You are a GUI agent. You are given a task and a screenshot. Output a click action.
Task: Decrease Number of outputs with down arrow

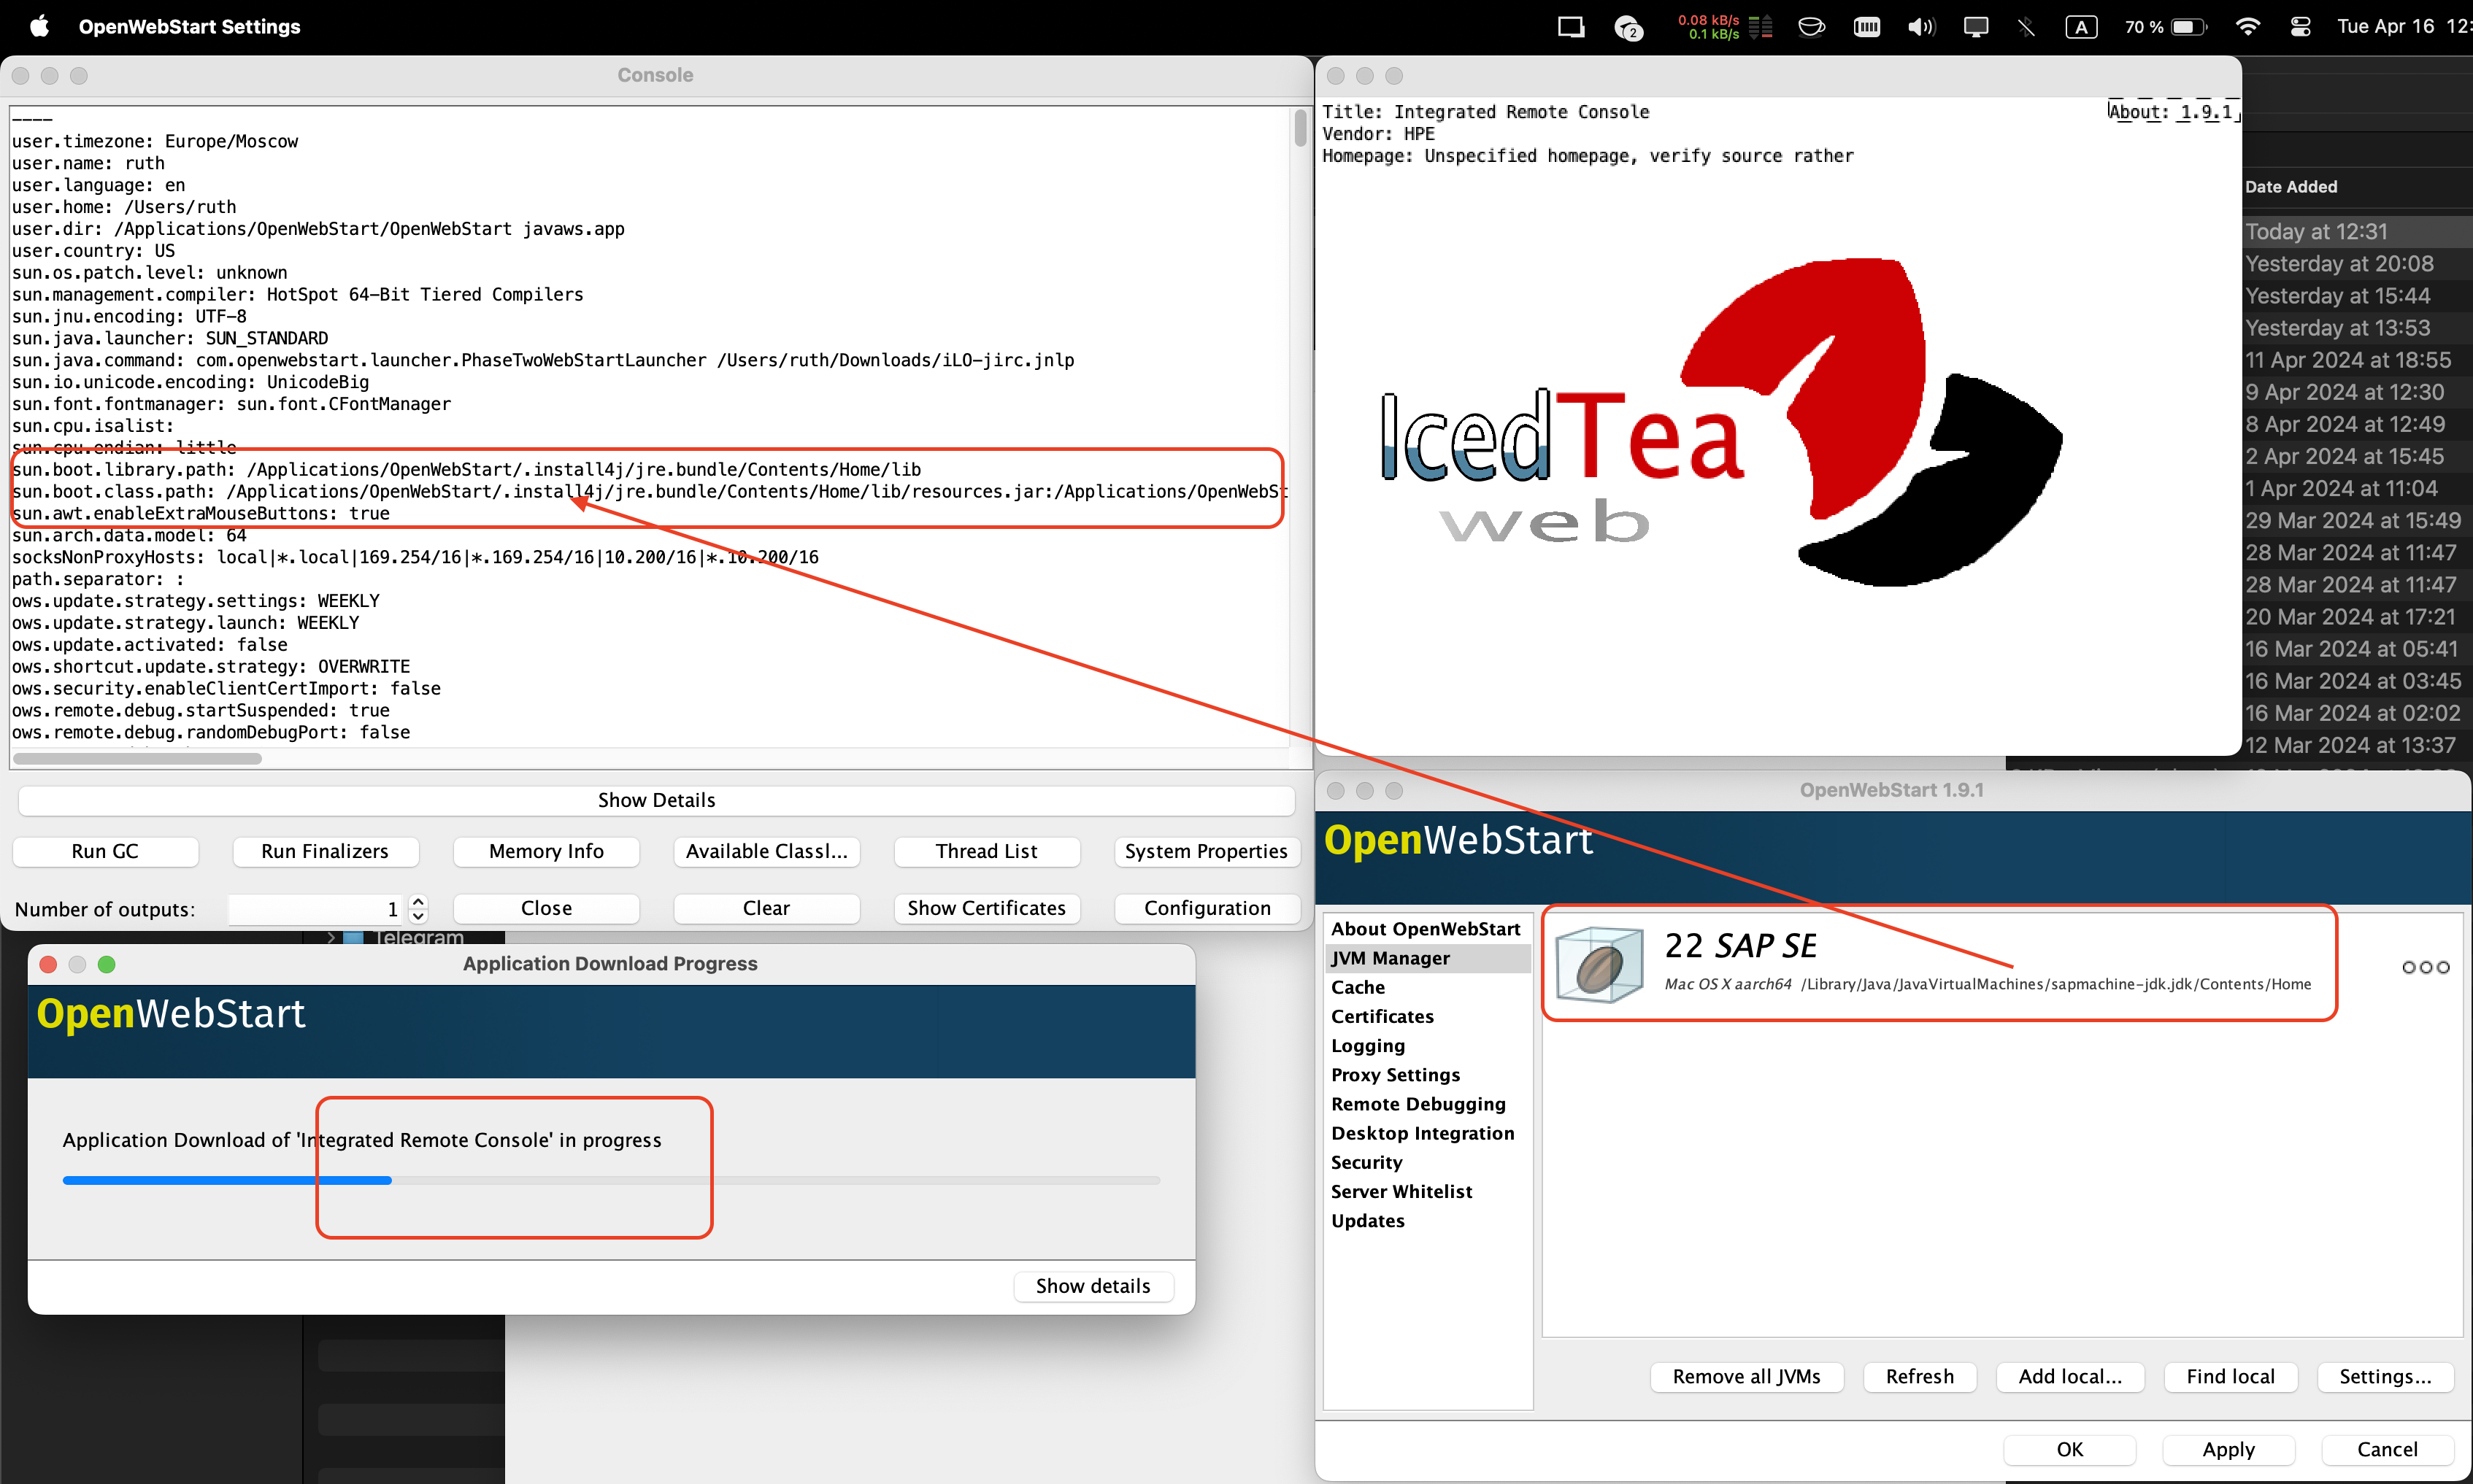[x=418, y=916]
